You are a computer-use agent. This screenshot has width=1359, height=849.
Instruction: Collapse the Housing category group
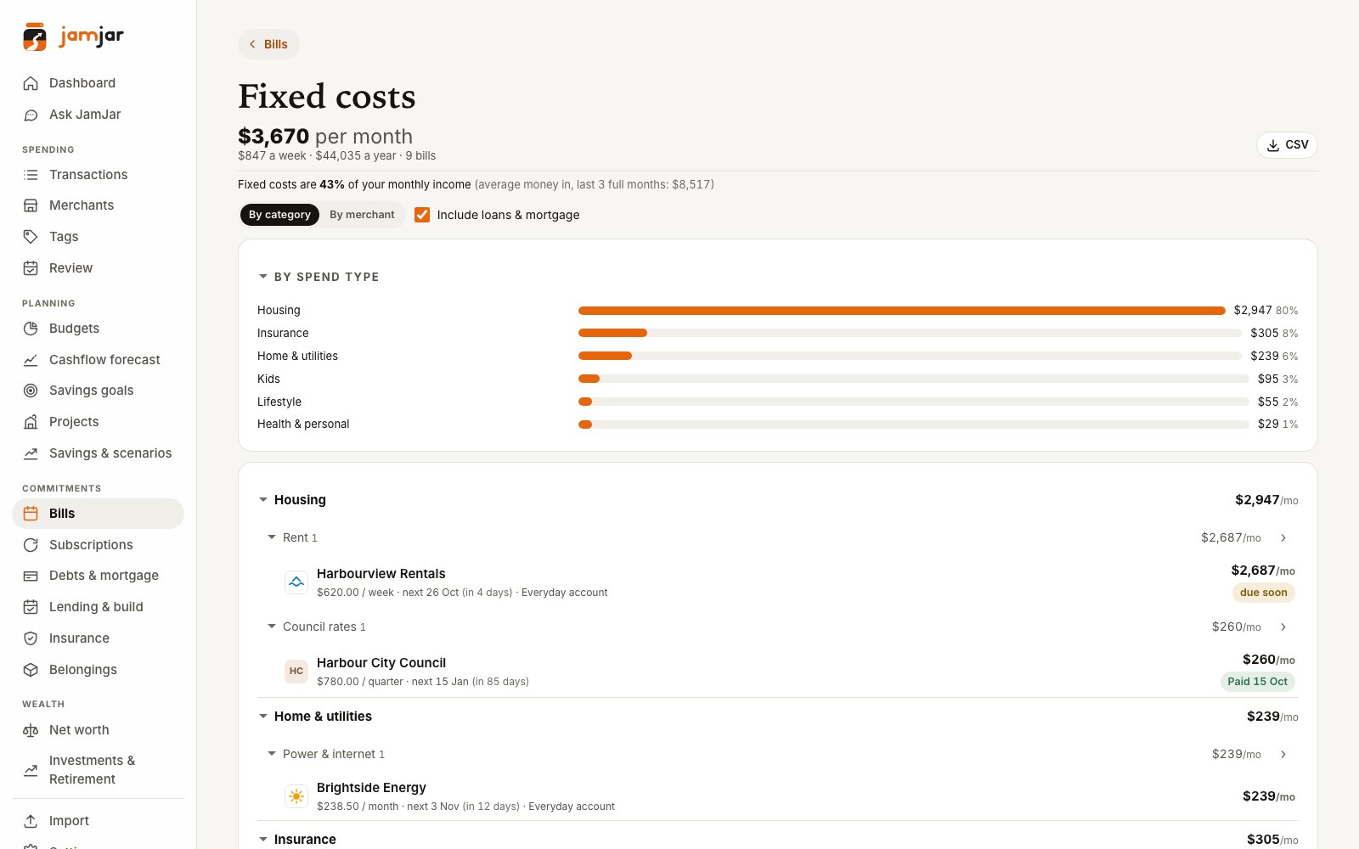(x=263, y=500)
